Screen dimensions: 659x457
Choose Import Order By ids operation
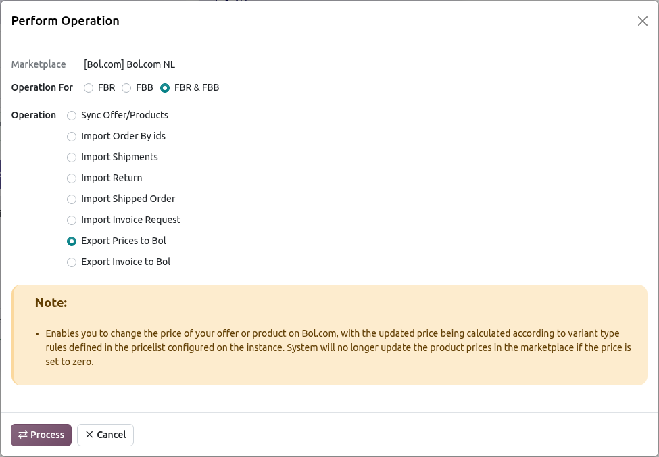[x=72, y=137]
